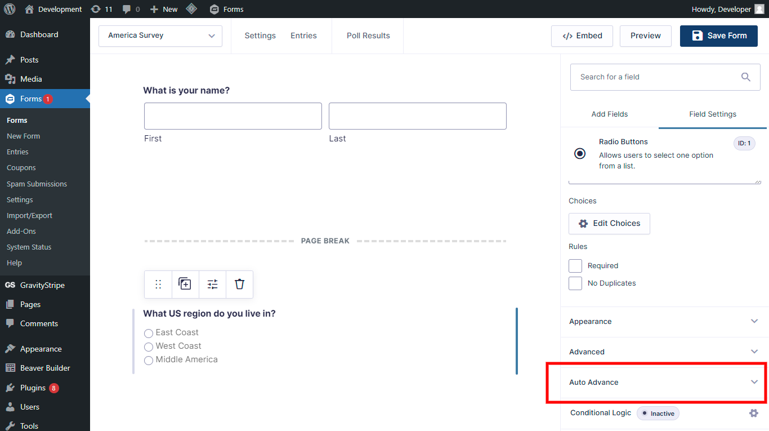Click the Tools wrench icon
Viewport: 769px width, 431px height.
[10, 426]
